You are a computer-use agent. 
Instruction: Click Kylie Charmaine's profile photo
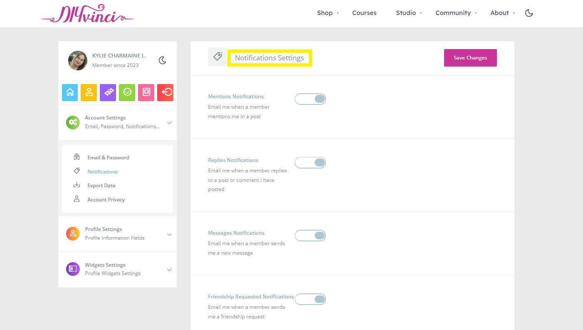tap(78, 61)
